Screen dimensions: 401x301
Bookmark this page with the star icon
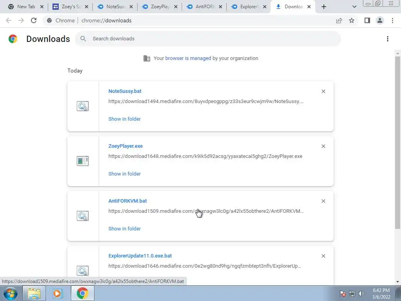click(352, 20)
